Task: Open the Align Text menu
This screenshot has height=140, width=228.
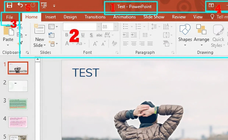Action: coord(168,35)
